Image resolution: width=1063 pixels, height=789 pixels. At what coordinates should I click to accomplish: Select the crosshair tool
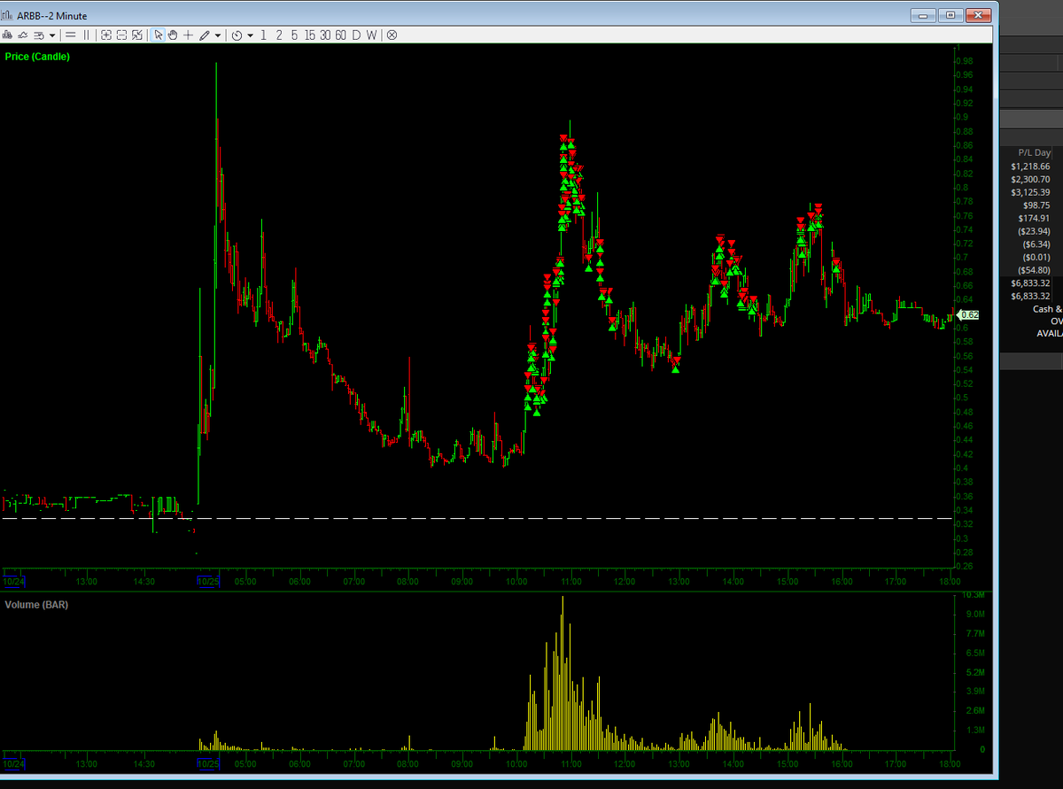[188, 35]
